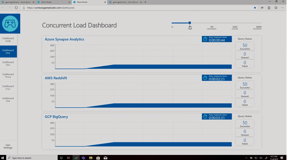Screen dimensions: 287x160
Task: Click the Azure Synapse stopwatch icon
Action: (x=205, y=39)
